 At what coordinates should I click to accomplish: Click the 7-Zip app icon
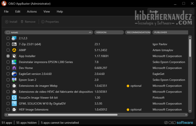click(x=14, y=44)
